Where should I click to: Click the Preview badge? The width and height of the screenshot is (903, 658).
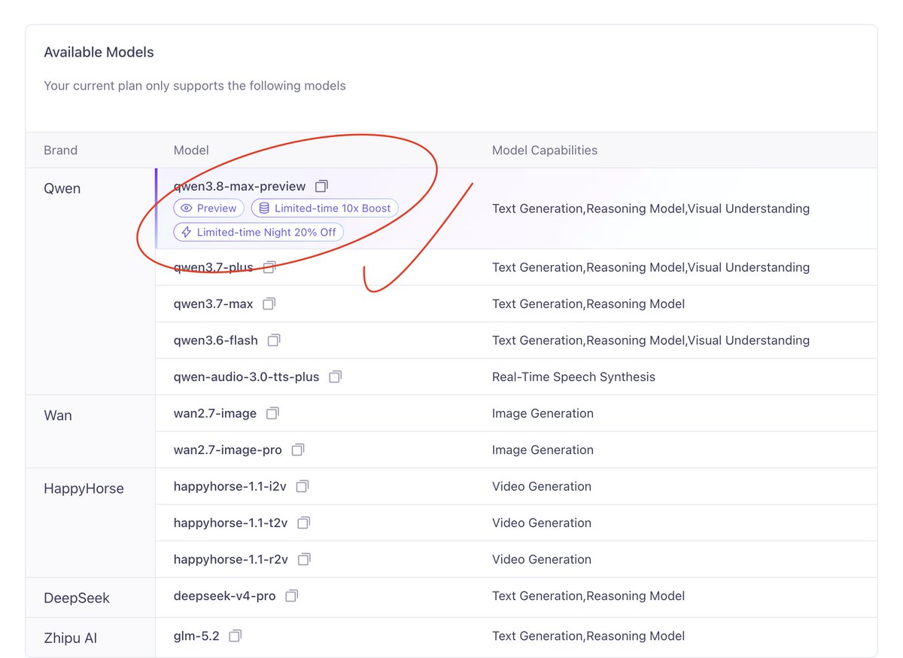(x=209, y=209)
